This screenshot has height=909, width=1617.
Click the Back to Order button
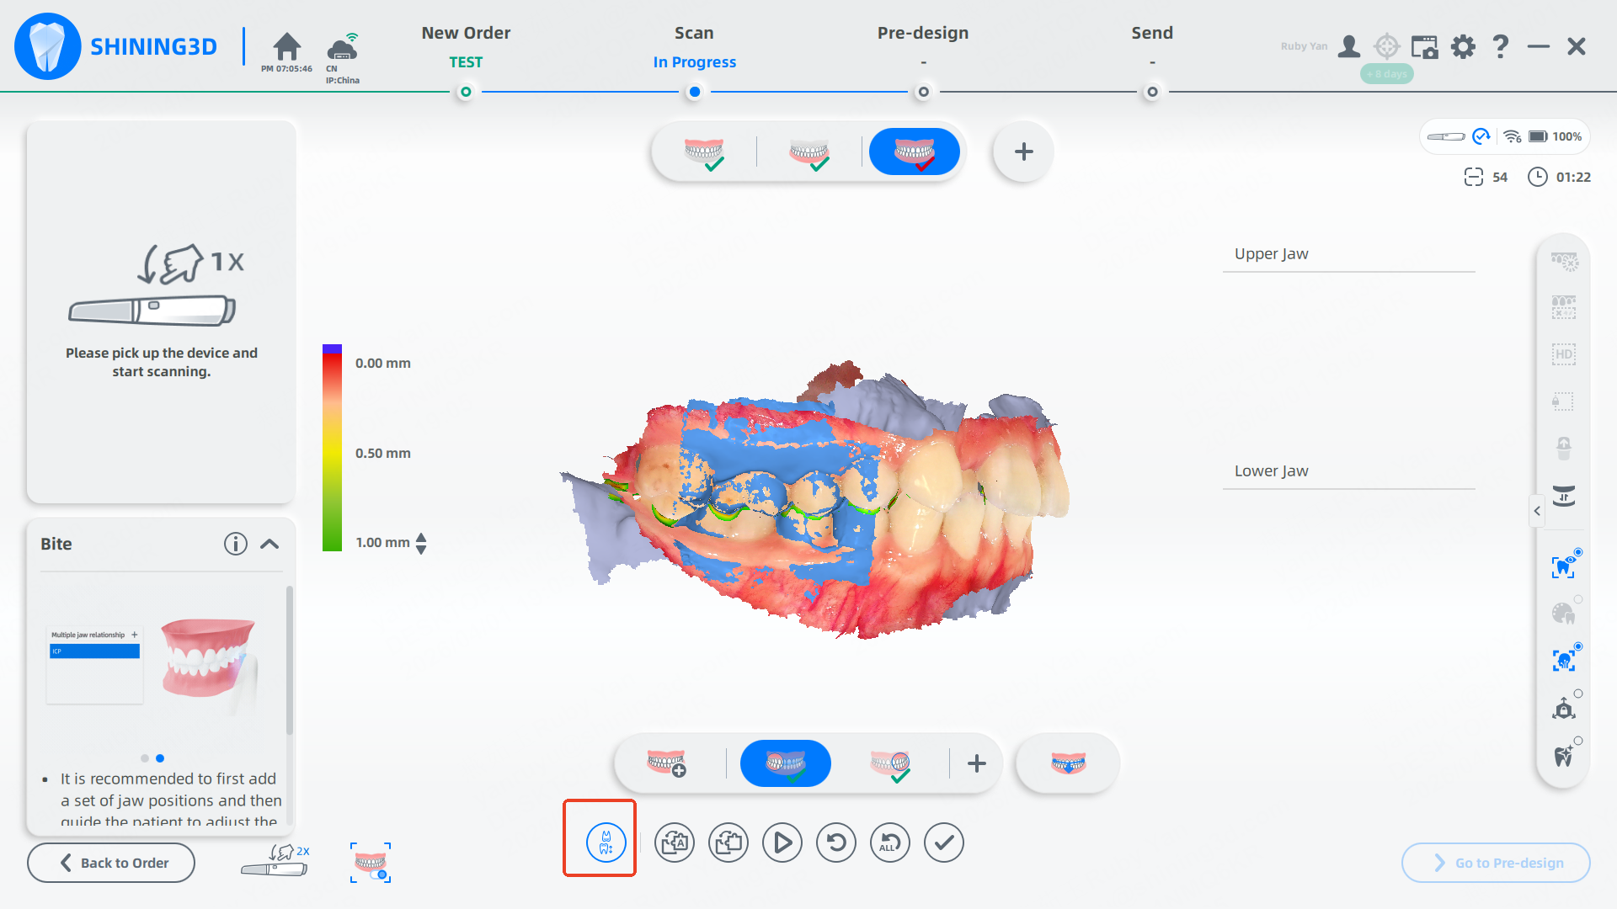111,863
